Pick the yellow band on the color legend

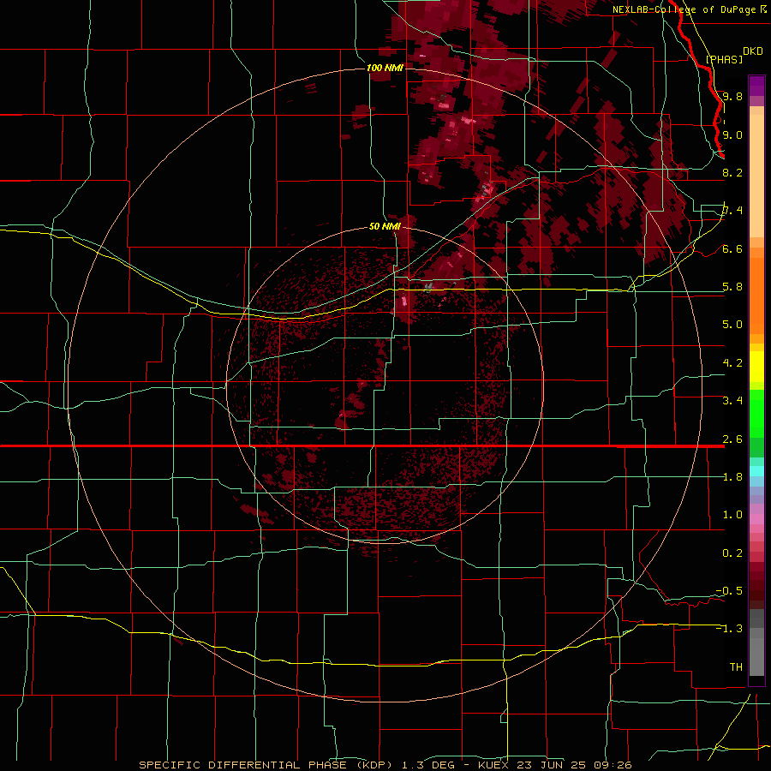756,367
